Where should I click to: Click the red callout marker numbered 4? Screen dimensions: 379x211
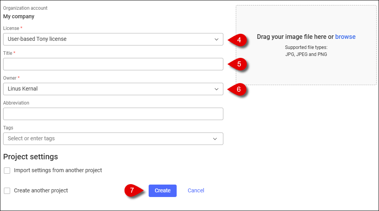tap(237, 40)
